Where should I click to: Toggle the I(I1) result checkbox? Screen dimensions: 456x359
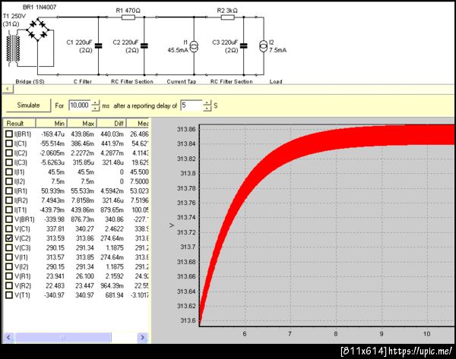coord(9,172)
